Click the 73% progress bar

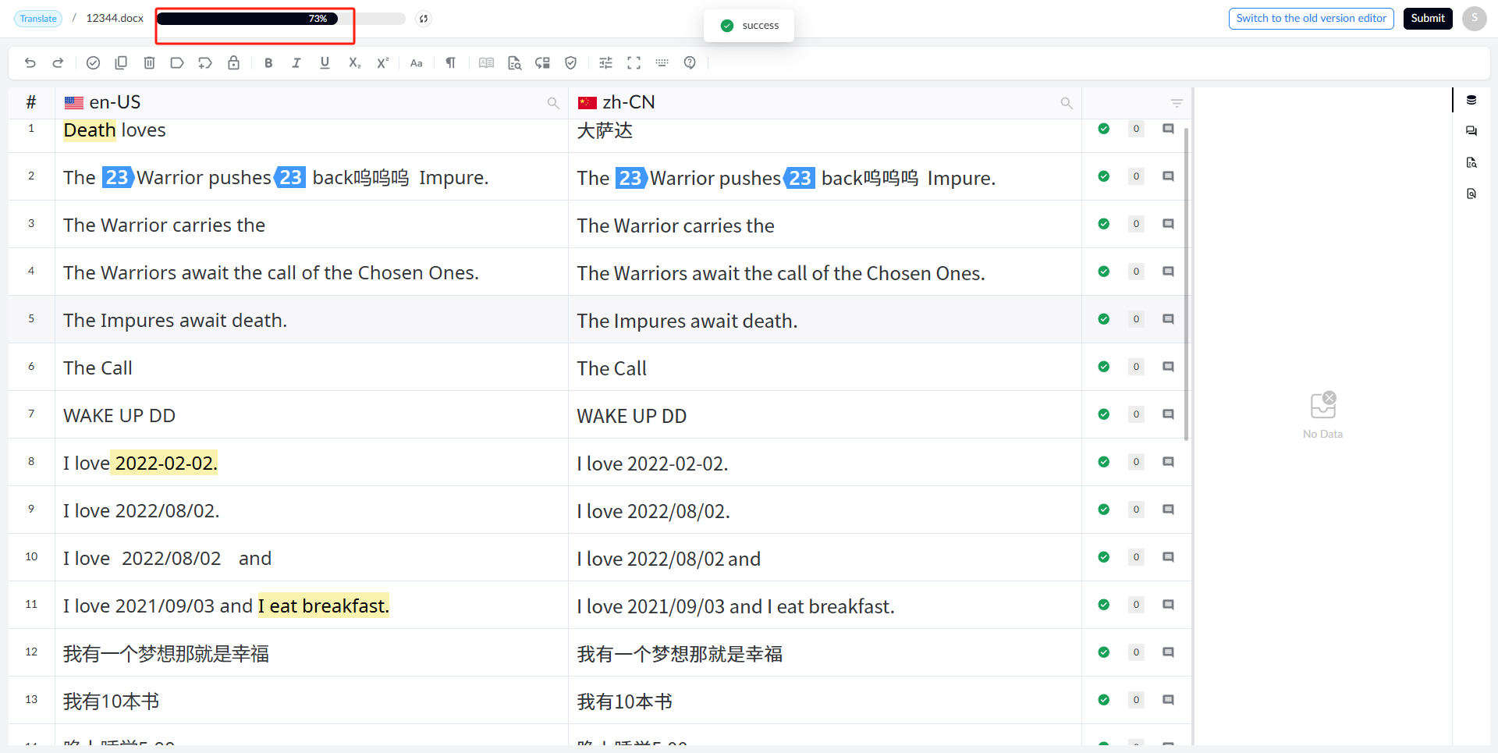281,19
